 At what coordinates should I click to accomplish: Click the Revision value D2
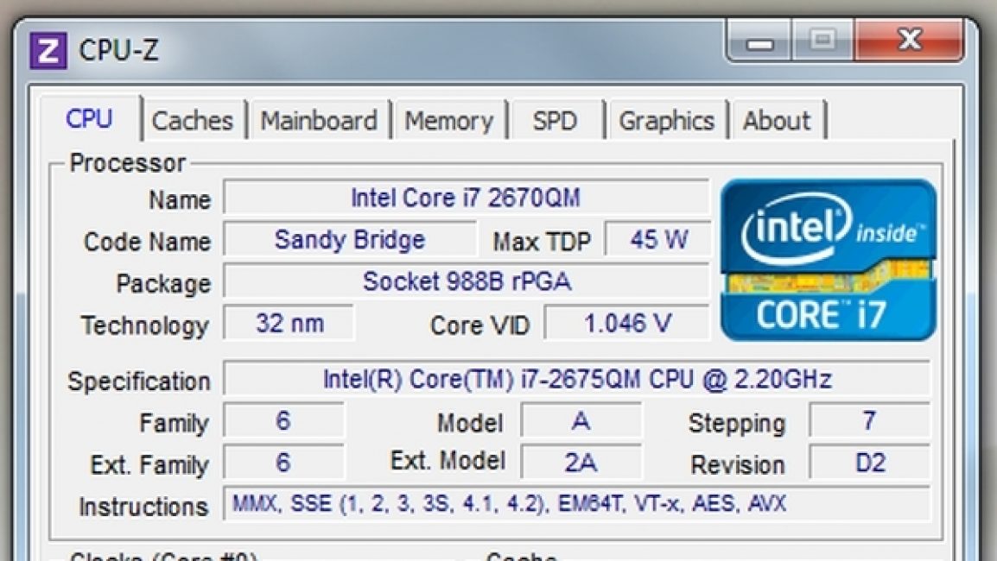pyautogui.click(x=869, y=462)
